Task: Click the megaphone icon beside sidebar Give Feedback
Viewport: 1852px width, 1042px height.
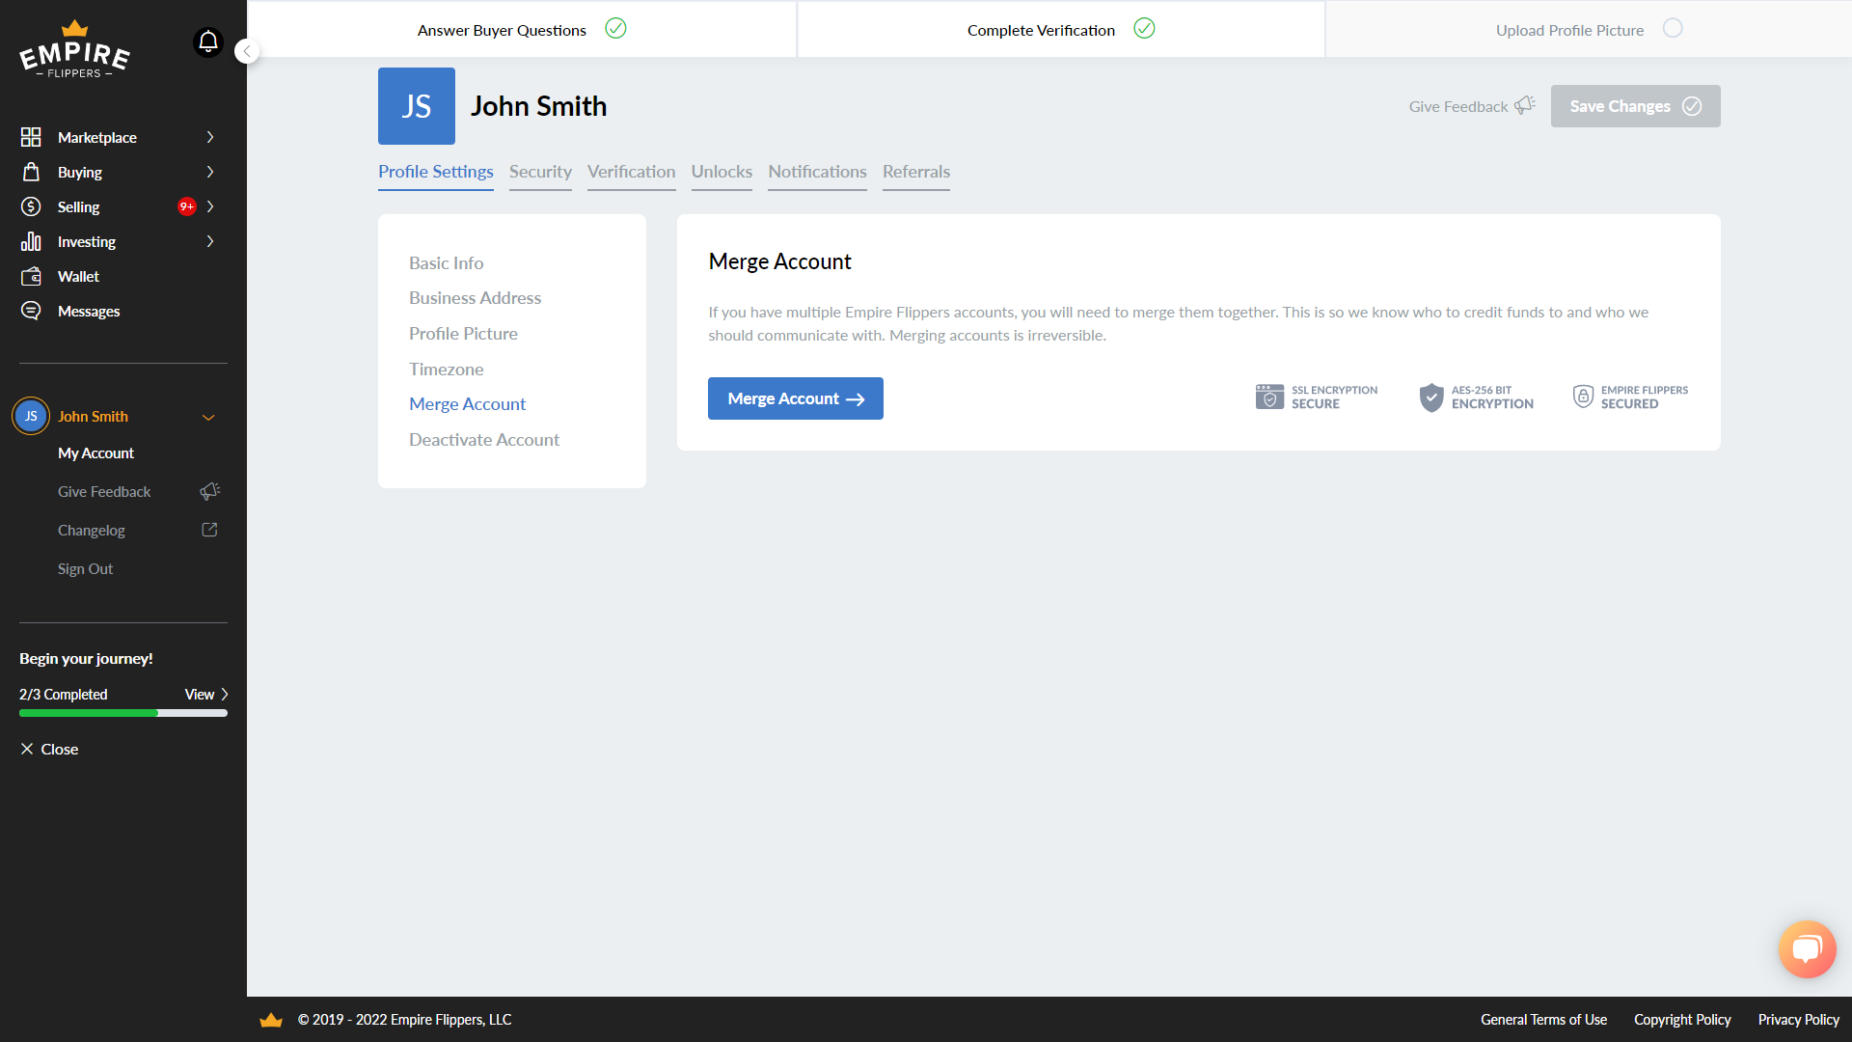Action: coord(210,491)
